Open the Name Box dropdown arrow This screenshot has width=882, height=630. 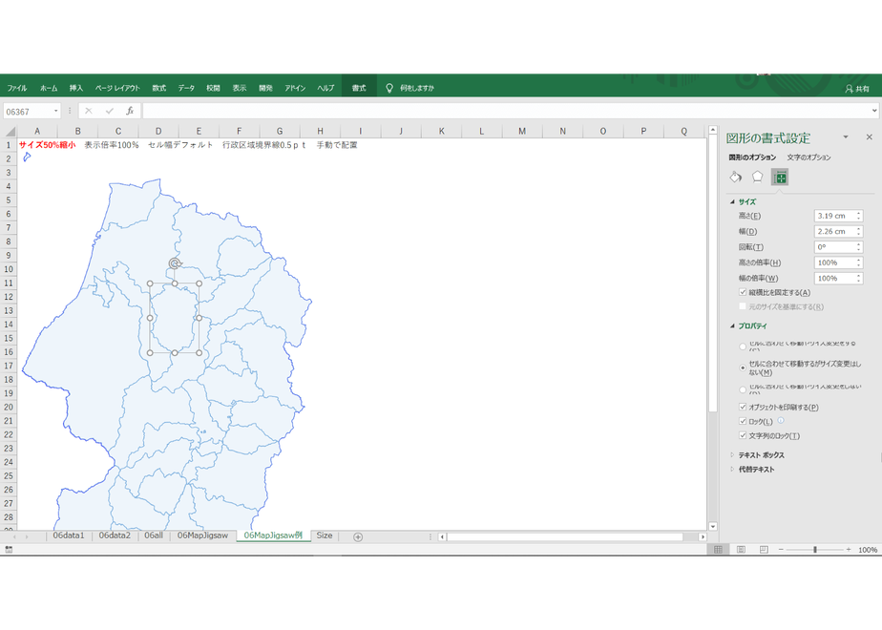55,112
